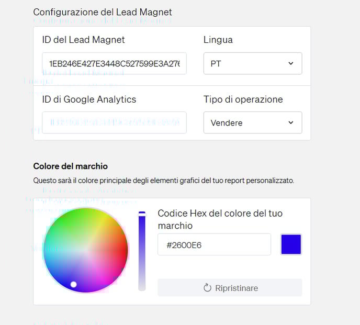Click the Hex code field showing #2600E6
The width and height of the screenshot is (360, 325).
tap(214, 244)
